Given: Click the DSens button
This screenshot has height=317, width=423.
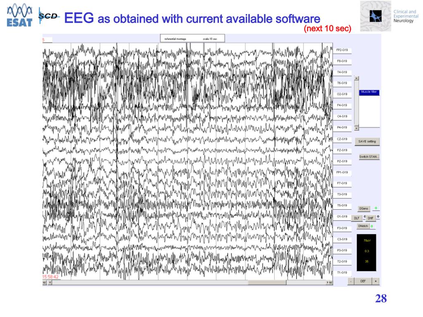Looking at the screenshot, I should coord(364,208).
